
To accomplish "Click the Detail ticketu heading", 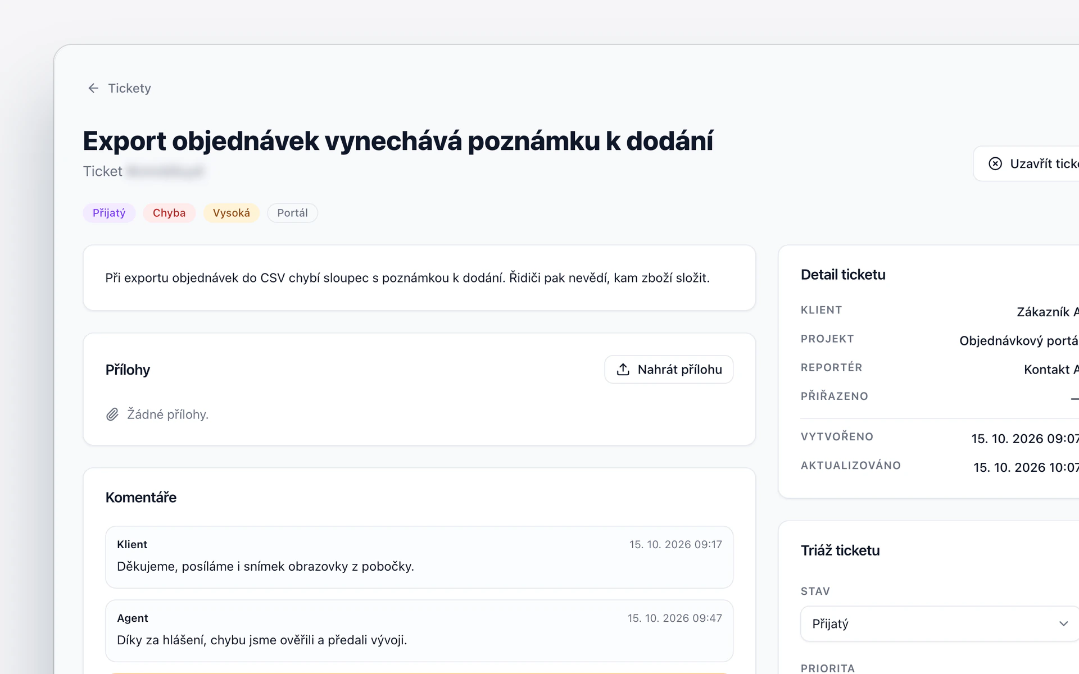I will (843, 275).
